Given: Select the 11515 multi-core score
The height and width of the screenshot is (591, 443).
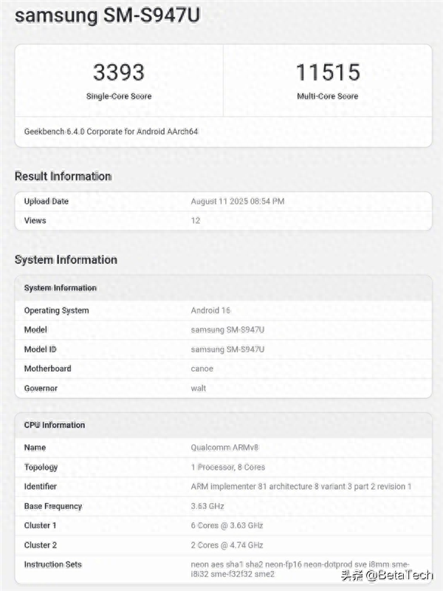Looking at the screenshot, I should tap(328, 72).
